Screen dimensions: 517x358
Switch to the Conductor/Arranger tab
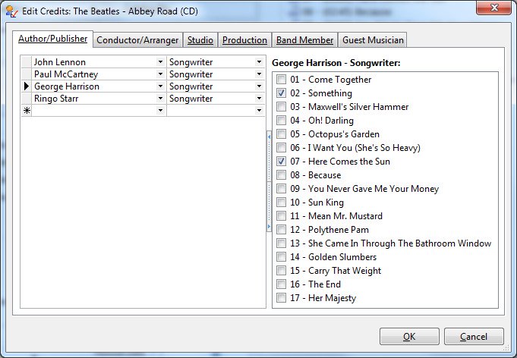click(137, 40)
